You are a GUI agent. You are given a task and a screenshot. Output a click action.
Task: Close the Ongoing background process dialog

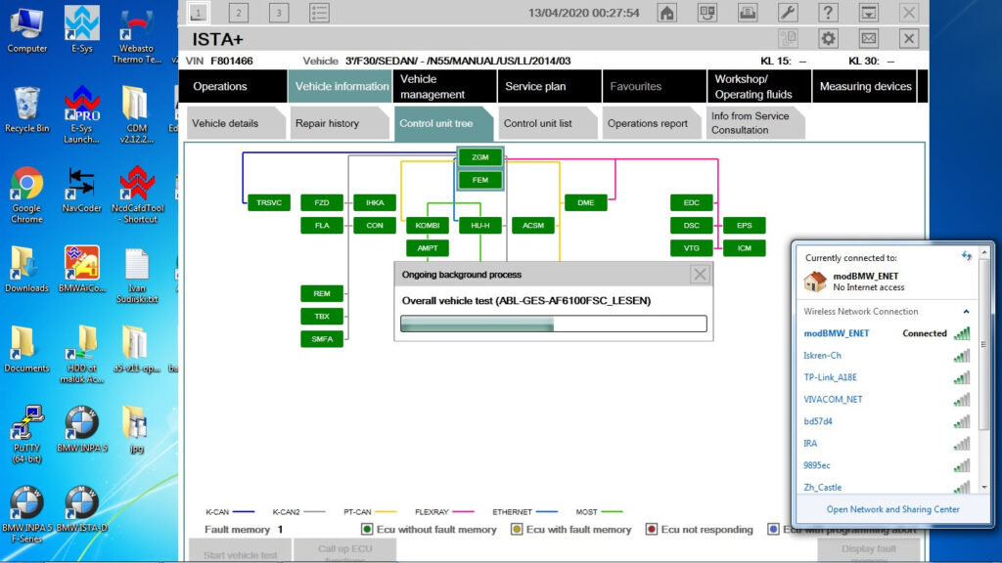click(x=700, y=275)
